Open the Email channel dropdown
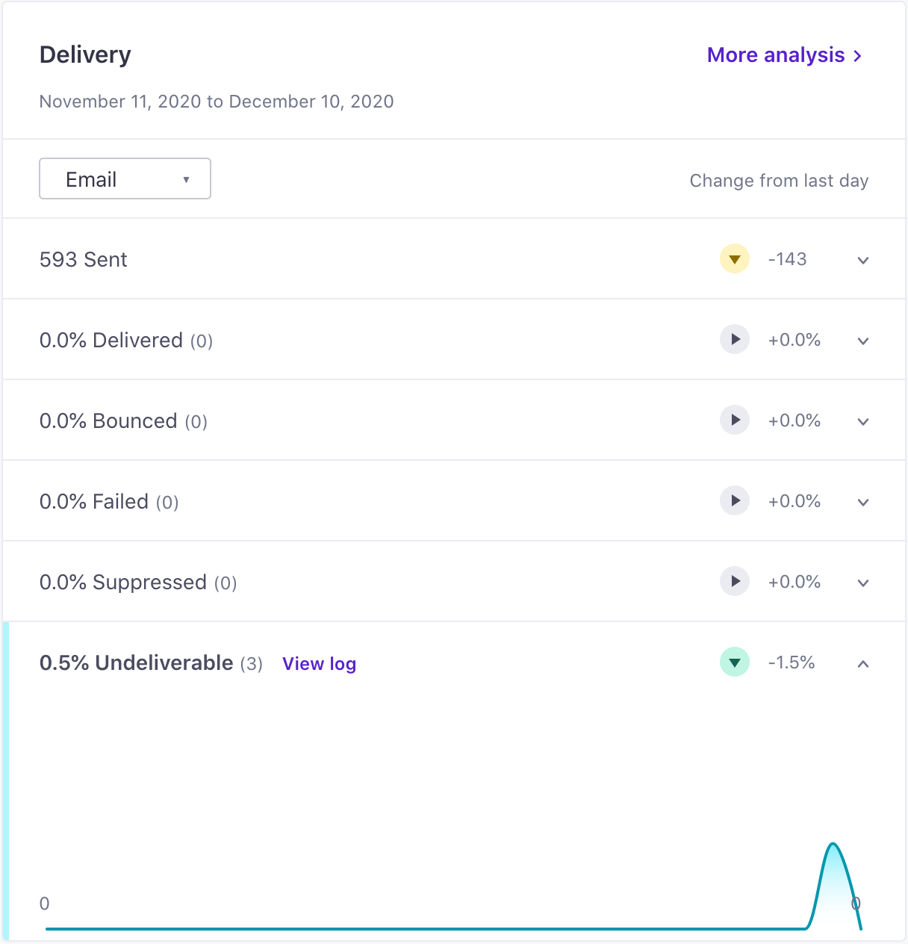908x944 pixels. 125,178
